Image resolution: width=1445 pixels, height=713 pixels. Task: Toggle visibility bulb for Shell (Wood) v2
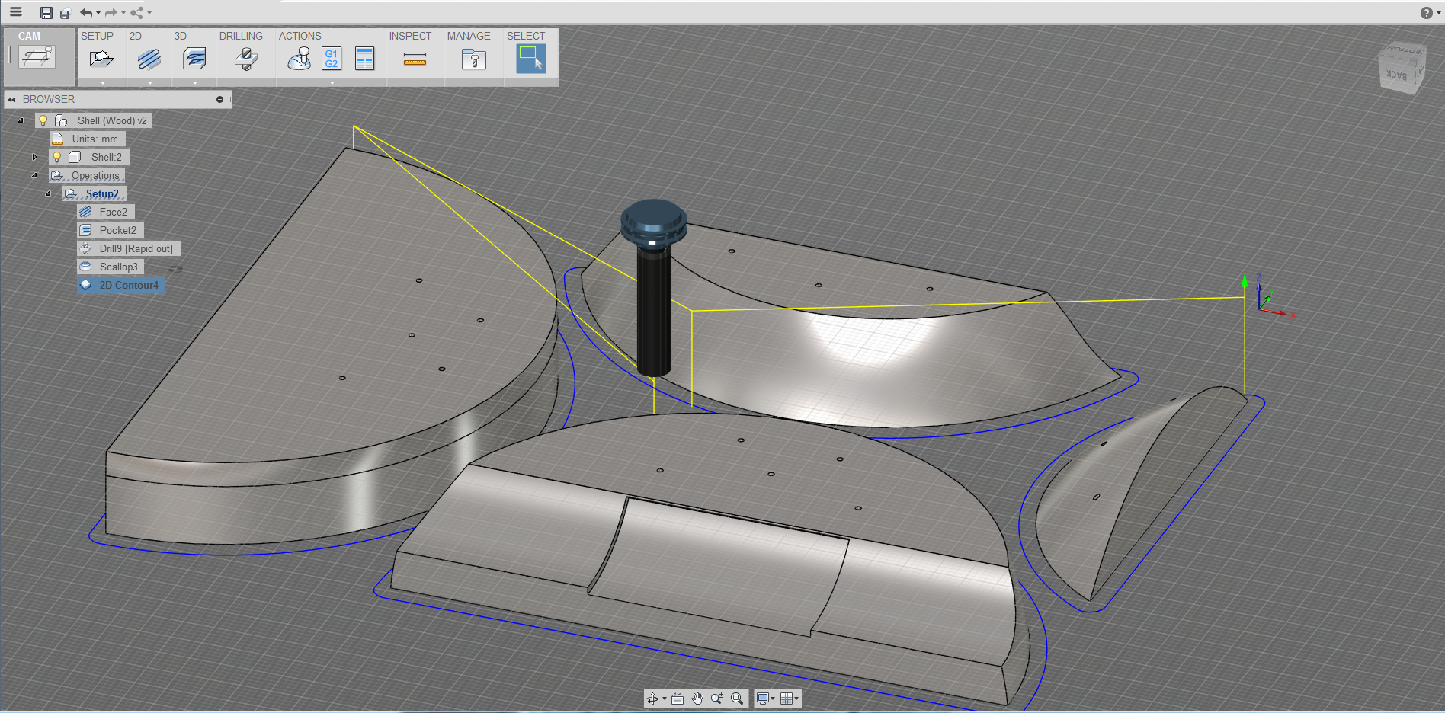(43, 120)
